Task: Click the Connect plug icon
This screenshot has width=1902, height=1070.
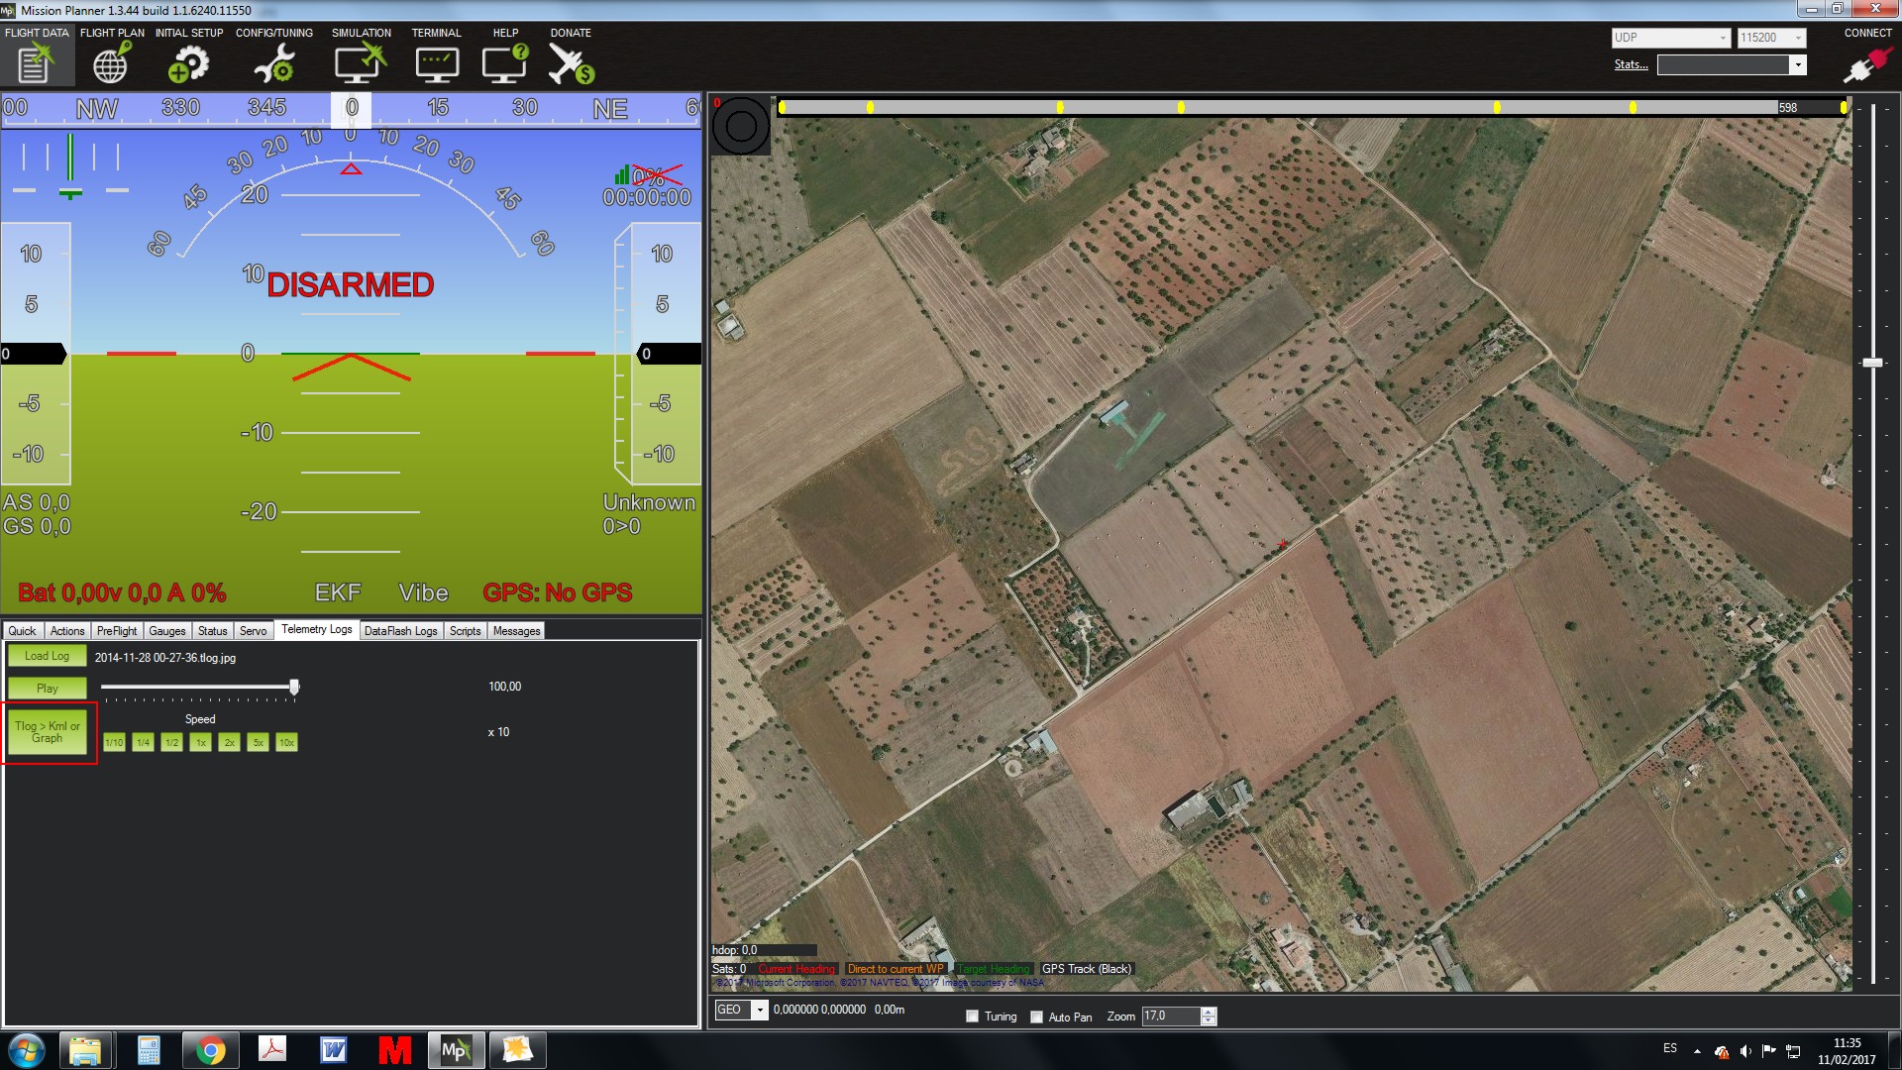Action: pos(1866,65)
